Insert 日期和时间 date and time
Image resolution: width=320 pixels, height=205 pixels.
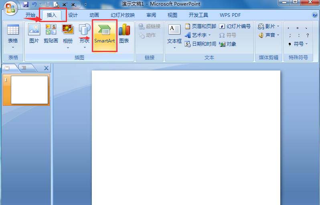tap(201, 44)
